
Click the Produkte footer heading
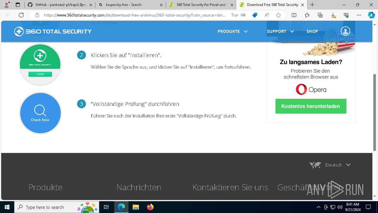[45, 187]
